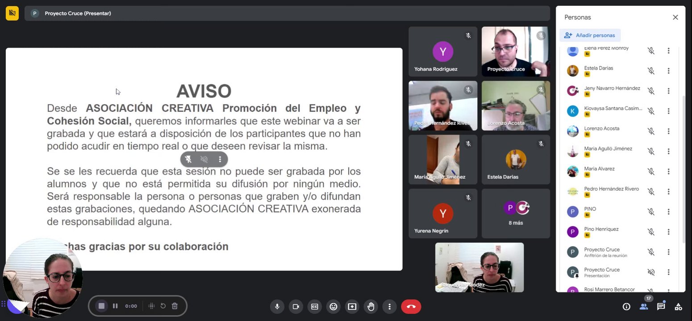The image size is (692, 321).
Task: Click the people panel scrollbar
Action: click(x=683, y=169)
